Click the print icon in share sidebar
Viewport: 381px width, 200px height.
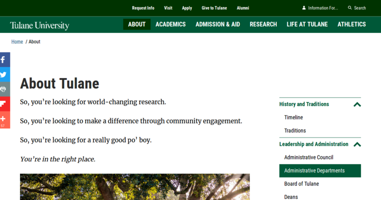4,89
